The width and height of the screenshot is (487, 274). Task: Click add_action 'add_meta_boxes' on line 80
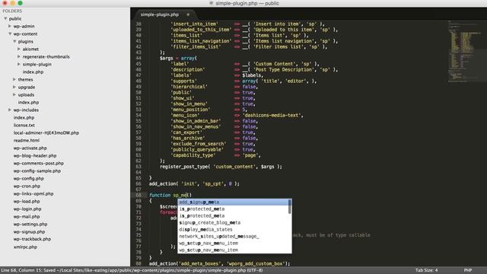(x=219, y=264)
